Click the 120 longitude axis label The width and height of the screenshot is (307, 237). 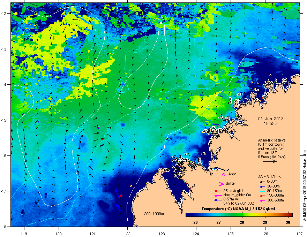[59, 234]
